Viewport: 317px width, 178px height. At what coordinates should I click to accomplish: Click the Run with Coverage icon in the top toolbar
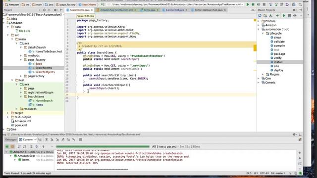259,4
